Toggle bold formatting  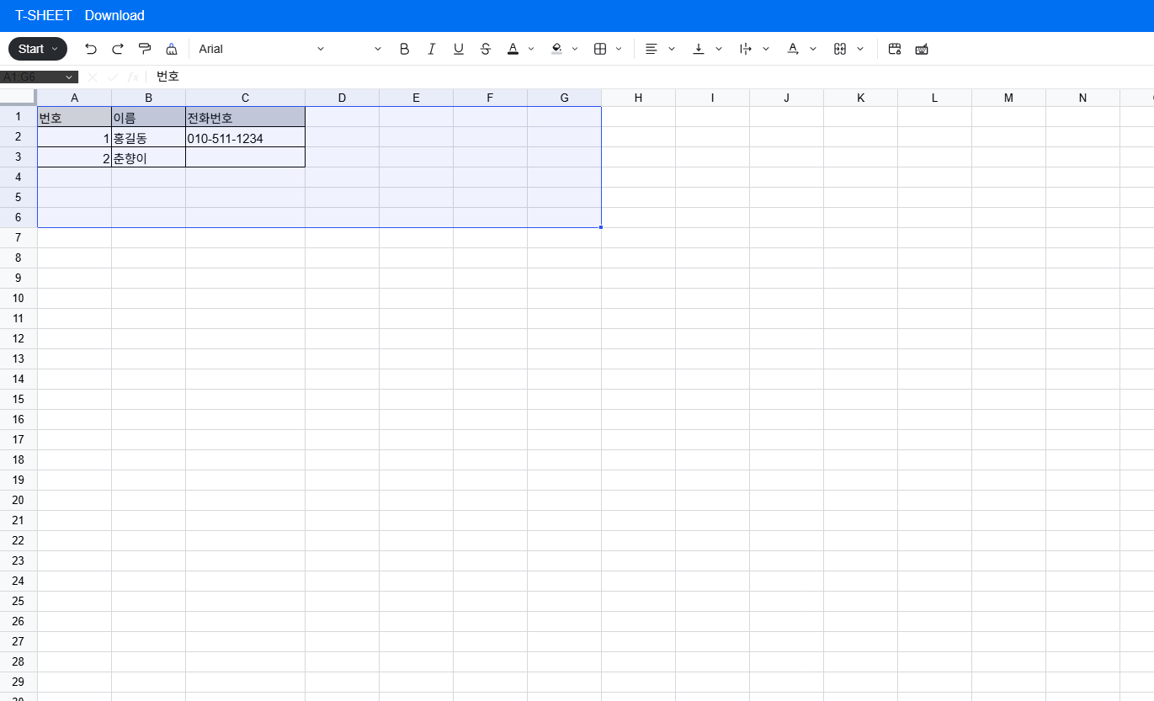pyautogui.click(x=405, y=49)
